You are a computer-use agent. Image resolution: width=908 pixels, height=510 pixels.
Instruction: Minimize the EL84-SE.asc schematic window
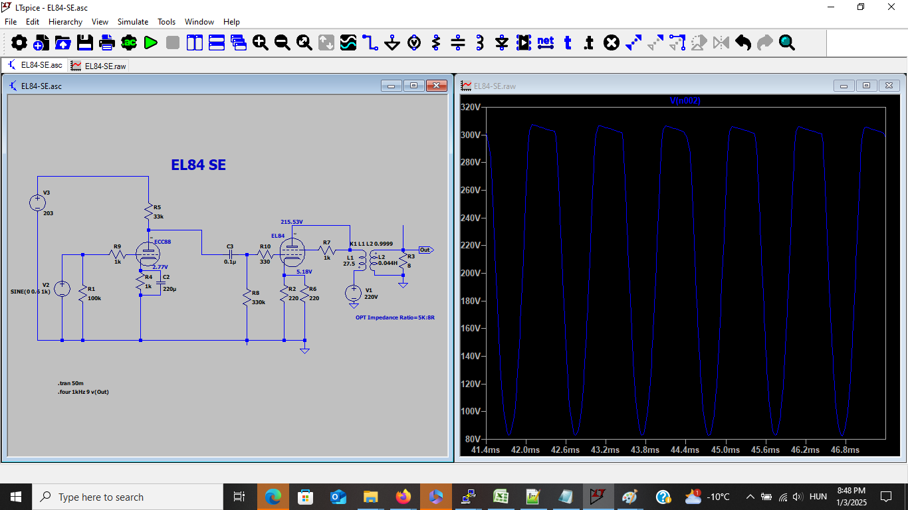[x=392, y=86]
